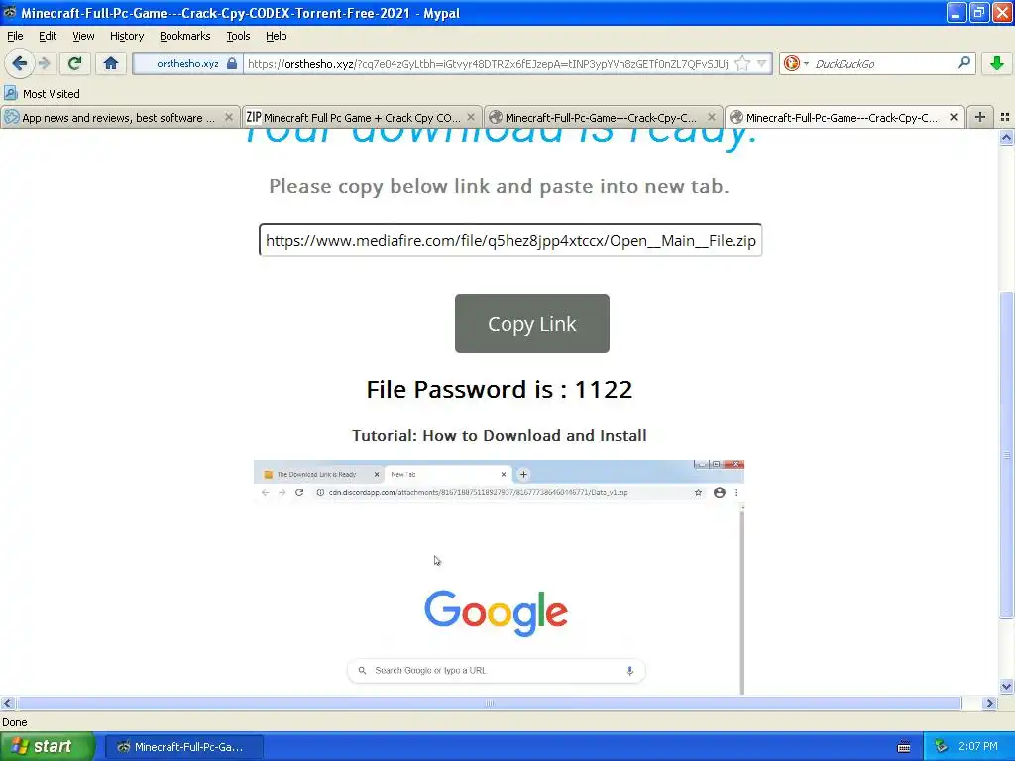Open a new tab with plus button
1015x761 pixels.
(x=980, y=117)
